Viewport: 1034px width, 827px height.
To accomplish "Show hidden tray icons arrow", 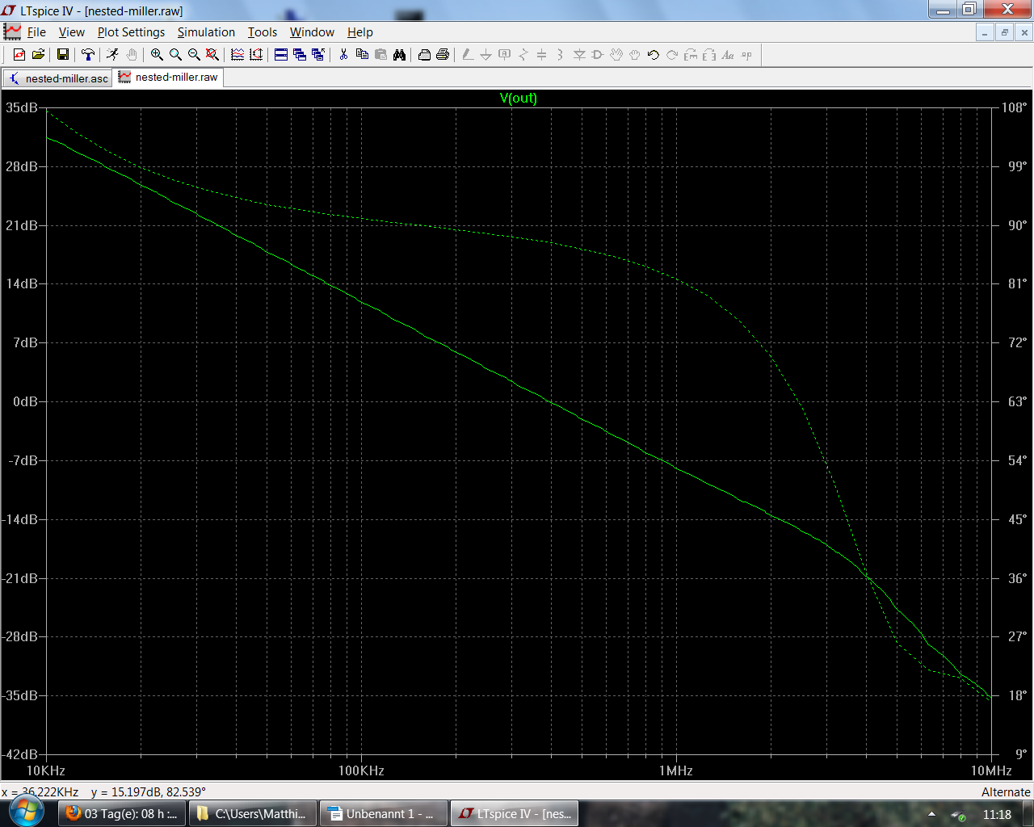I will [x=931, y=814].
